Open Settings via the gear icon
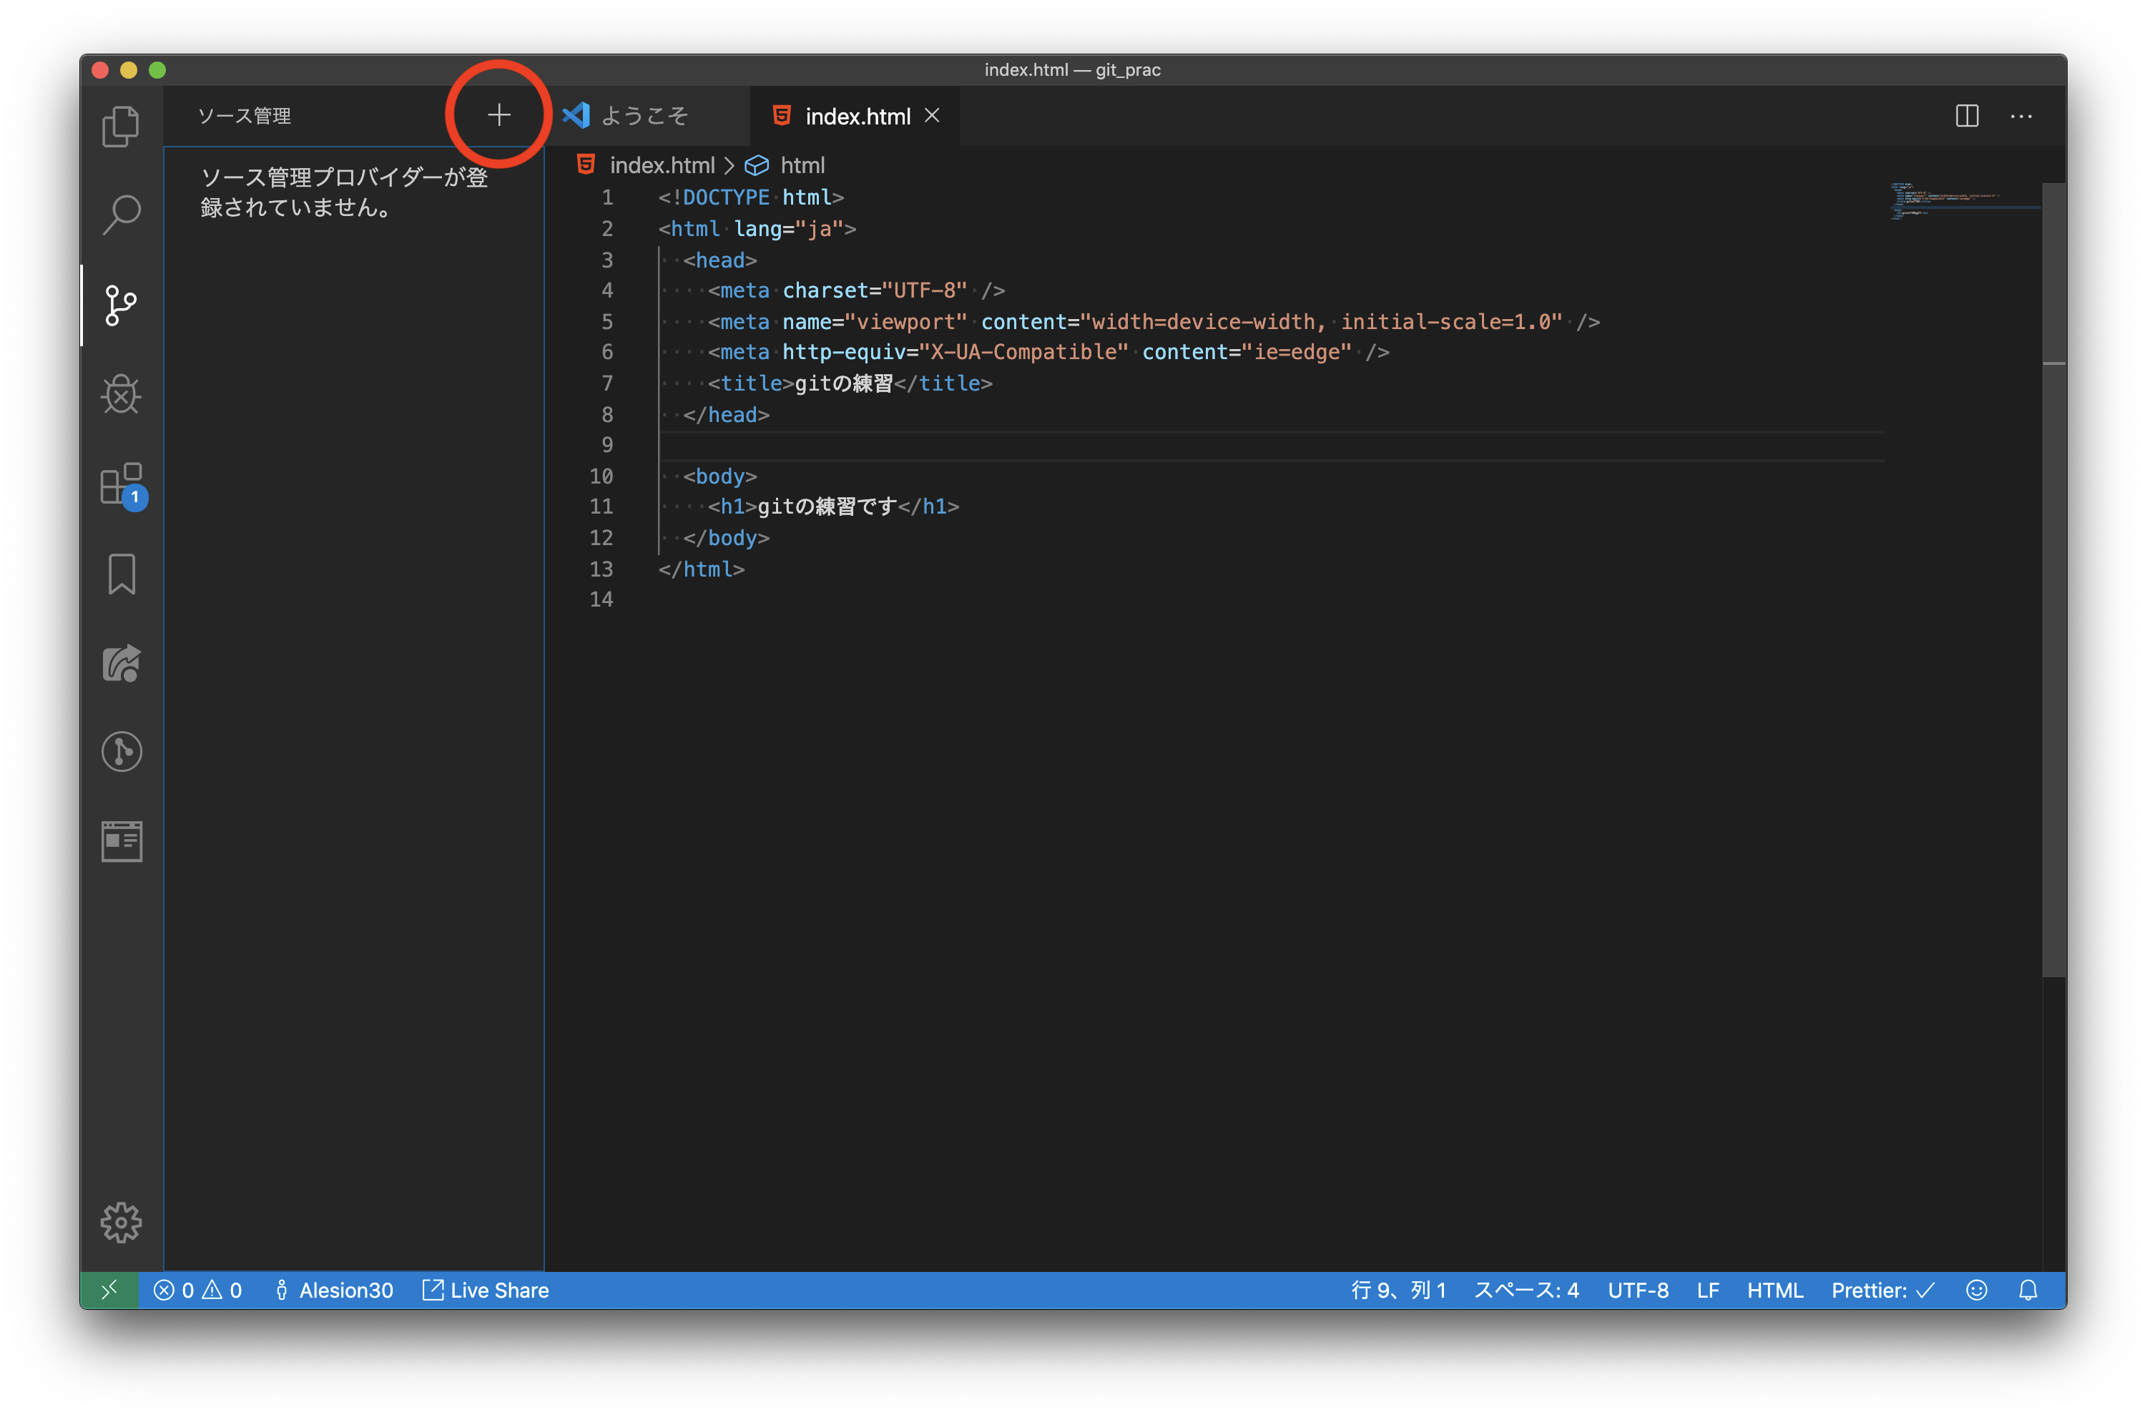Screen dimensions: 2147x1415 (121, 1223)
